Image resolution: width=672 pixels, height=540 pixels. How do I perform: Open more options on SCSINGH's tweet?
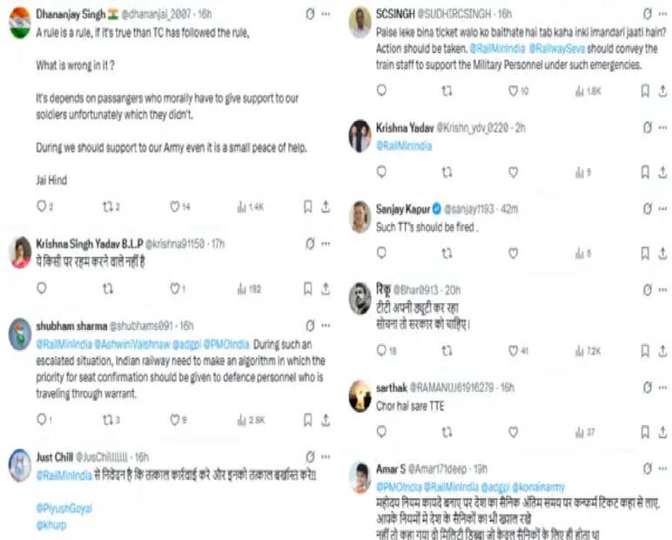coord(665,14)
